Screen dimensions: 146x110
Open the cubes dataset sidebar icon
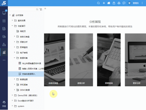coord(4,37)
